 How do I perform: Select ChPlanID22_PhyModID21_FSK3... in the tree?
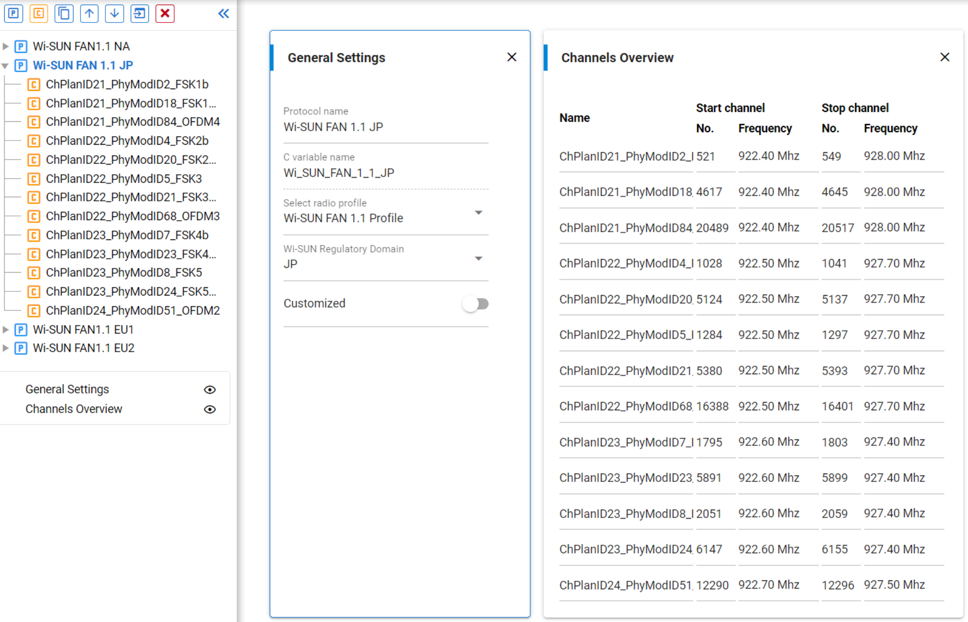click(x=131, y=197)
